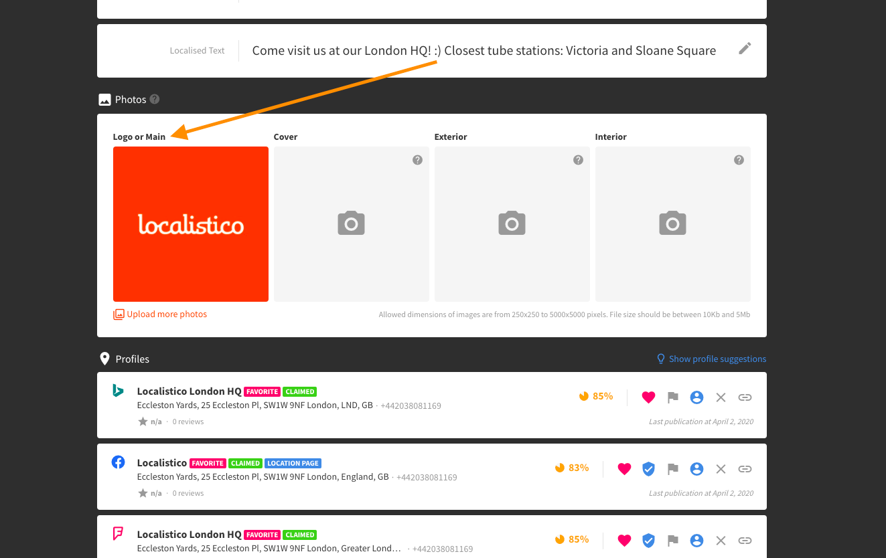Image resolution: width=886 pixels, height=558 pixels.
Task: Open the Localistico London HQ Bing profile title
Action: tap(189, 391)
